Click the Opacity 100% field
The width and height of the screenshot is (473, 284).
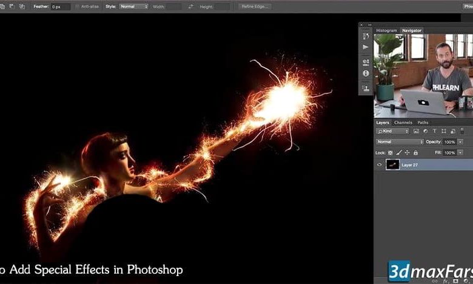450,142
